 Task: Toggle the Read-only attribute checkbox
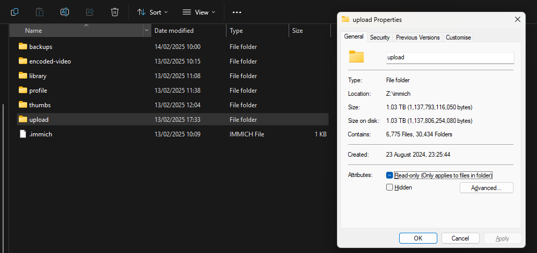tap(390, 175)
